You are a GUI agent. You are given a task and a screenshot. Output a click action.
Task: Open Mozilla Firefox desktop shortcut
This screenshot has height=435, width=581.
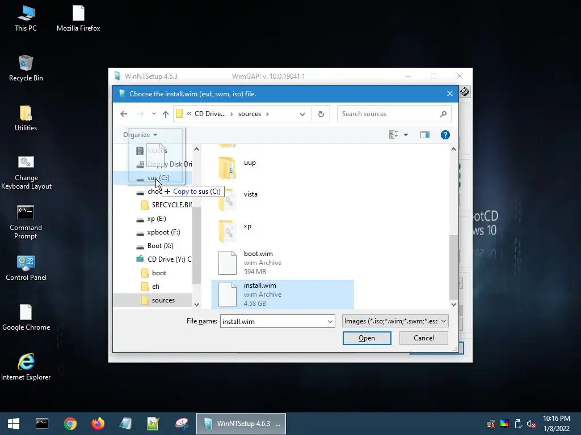(x=78, y=19)
